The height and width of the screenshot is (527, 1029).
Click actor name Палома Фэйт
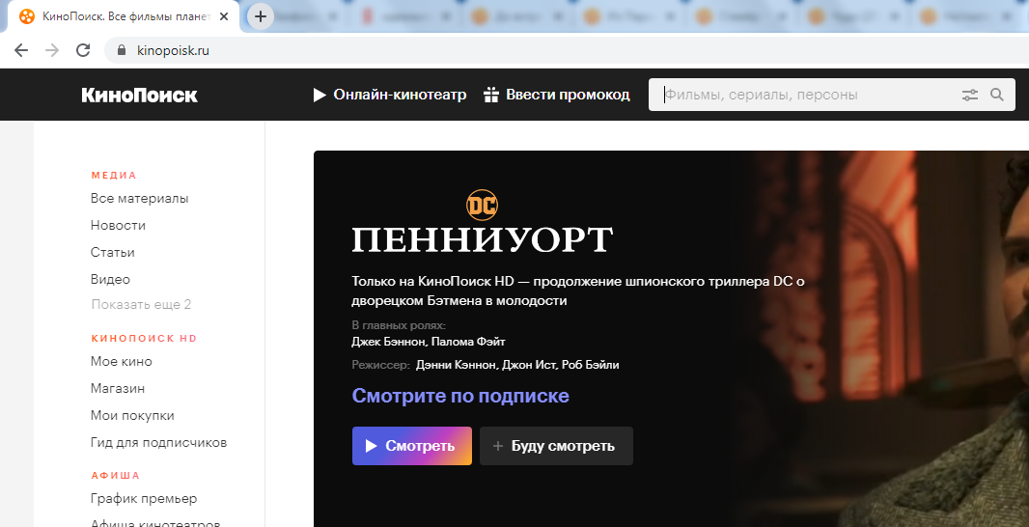(x=469, y=342)
